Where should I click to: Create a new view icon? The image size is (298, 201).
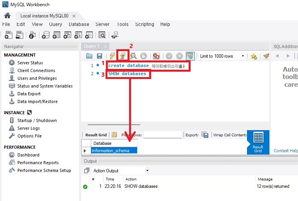pos(67,35)
